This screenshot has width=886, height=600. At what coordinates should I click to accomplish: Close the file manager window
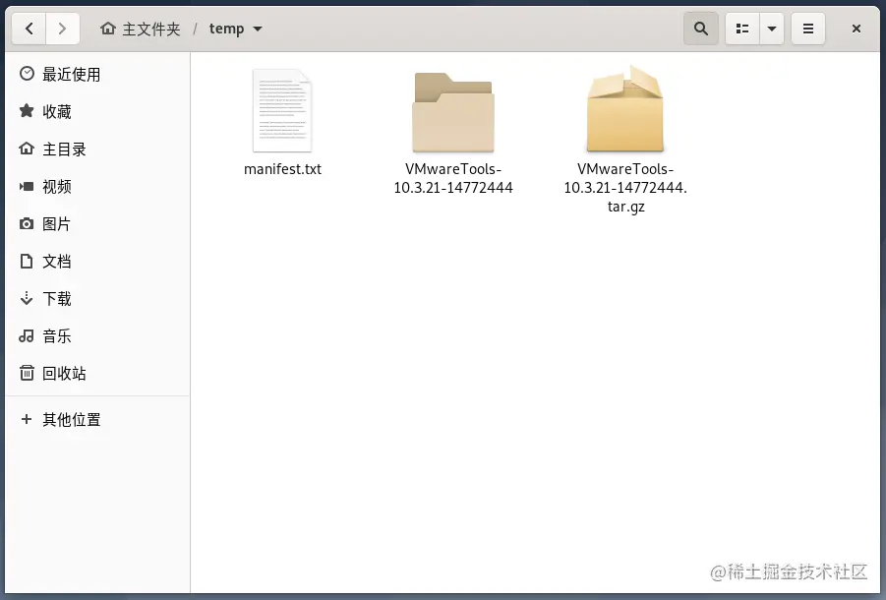856,29
